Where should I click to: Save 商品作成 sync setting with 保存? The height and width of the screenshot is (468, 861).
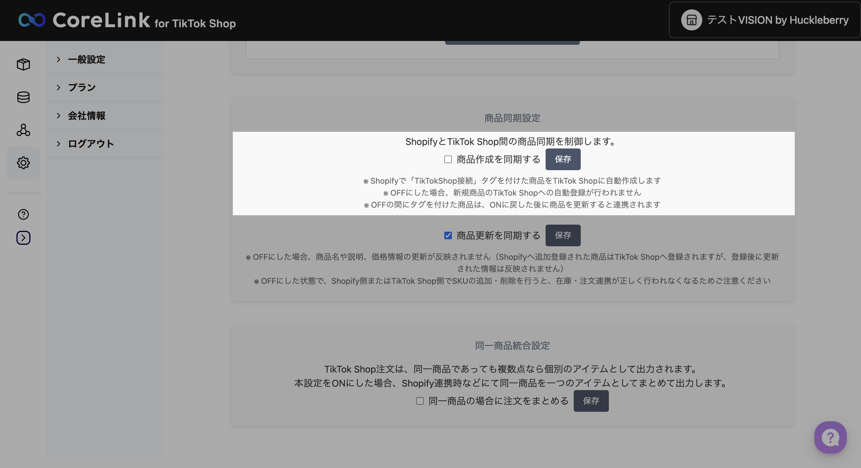click(563, 159)
